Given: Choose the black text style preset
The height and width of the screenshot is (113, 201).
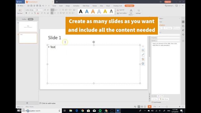Looking at the screenshot, I should click(x=81, y=12).
